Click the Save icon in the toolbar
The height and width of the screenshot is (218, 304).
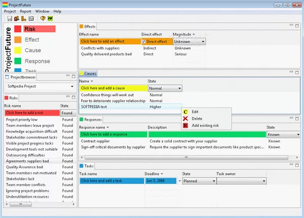10,18
